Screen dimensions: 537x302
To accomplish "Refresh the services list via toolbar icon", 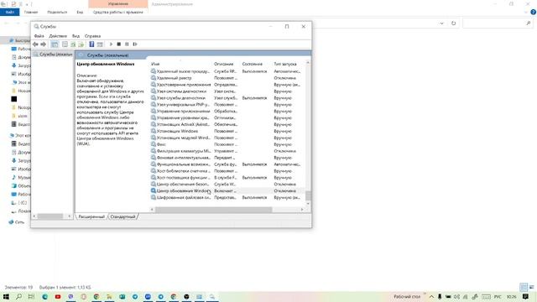I will pos(73,44).
